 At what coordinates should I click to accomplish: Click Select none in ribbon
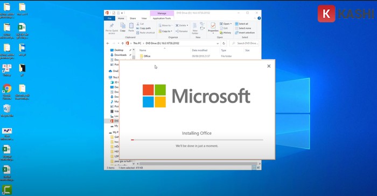tap(242, 28)
